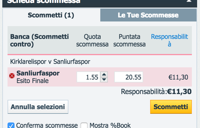Switch to Le Tue Scommesse tab
Screen dimensions: 200x128
point(148,15)
